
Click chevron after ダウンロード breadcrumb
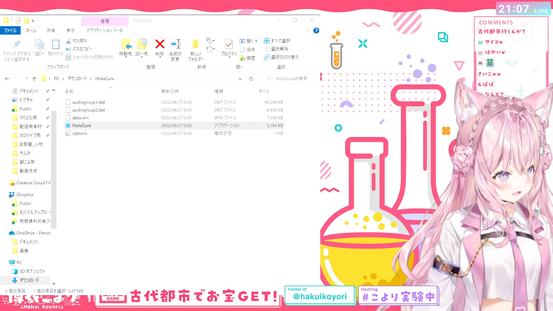(91, 79)
